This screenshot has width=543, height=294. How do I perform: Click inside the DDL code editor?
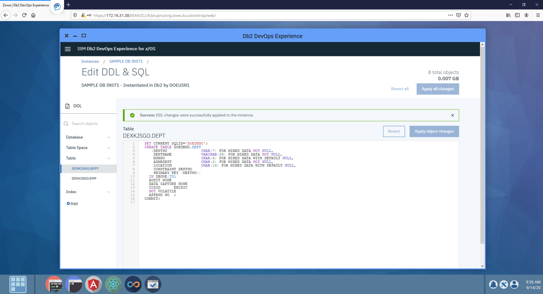tap(298, 204)
